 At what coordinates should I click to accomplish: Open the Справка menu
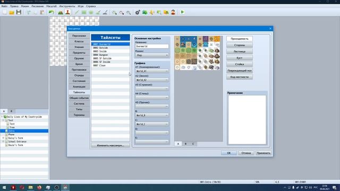[x=91, y=6]
